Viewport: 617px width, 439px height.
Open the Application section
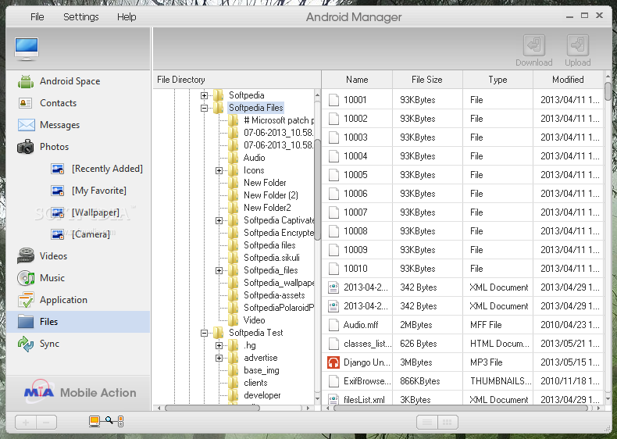coord(52,300)
